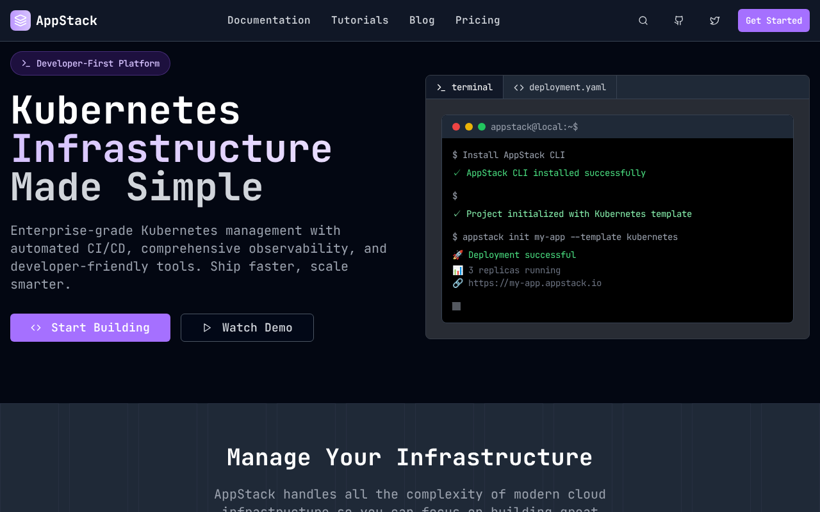Click the code brackets icon on Start Building
820x512 pixels.
click(36, 328)
